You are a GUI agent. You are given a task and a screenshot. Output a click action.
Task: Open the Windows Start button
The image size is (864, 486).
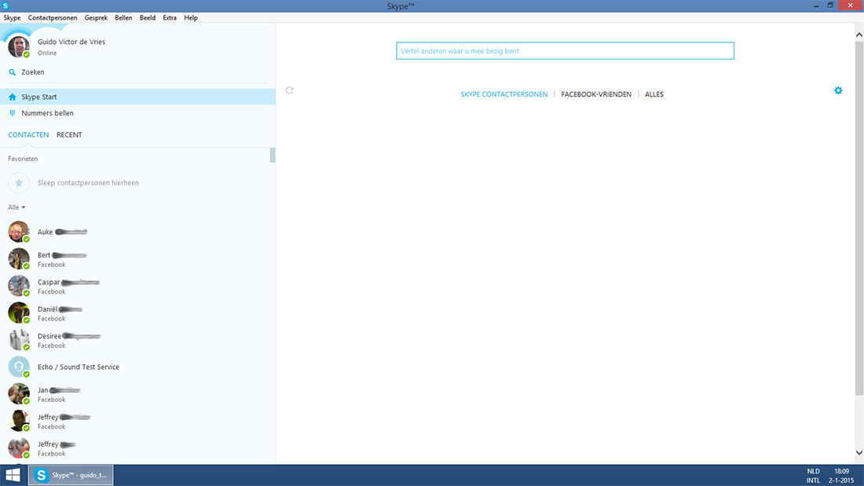13,475
